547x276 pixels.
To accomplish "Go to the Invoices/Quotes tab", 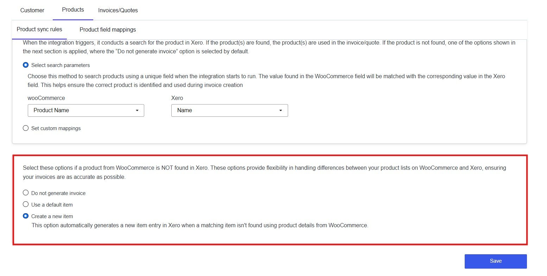I will 118,10.
